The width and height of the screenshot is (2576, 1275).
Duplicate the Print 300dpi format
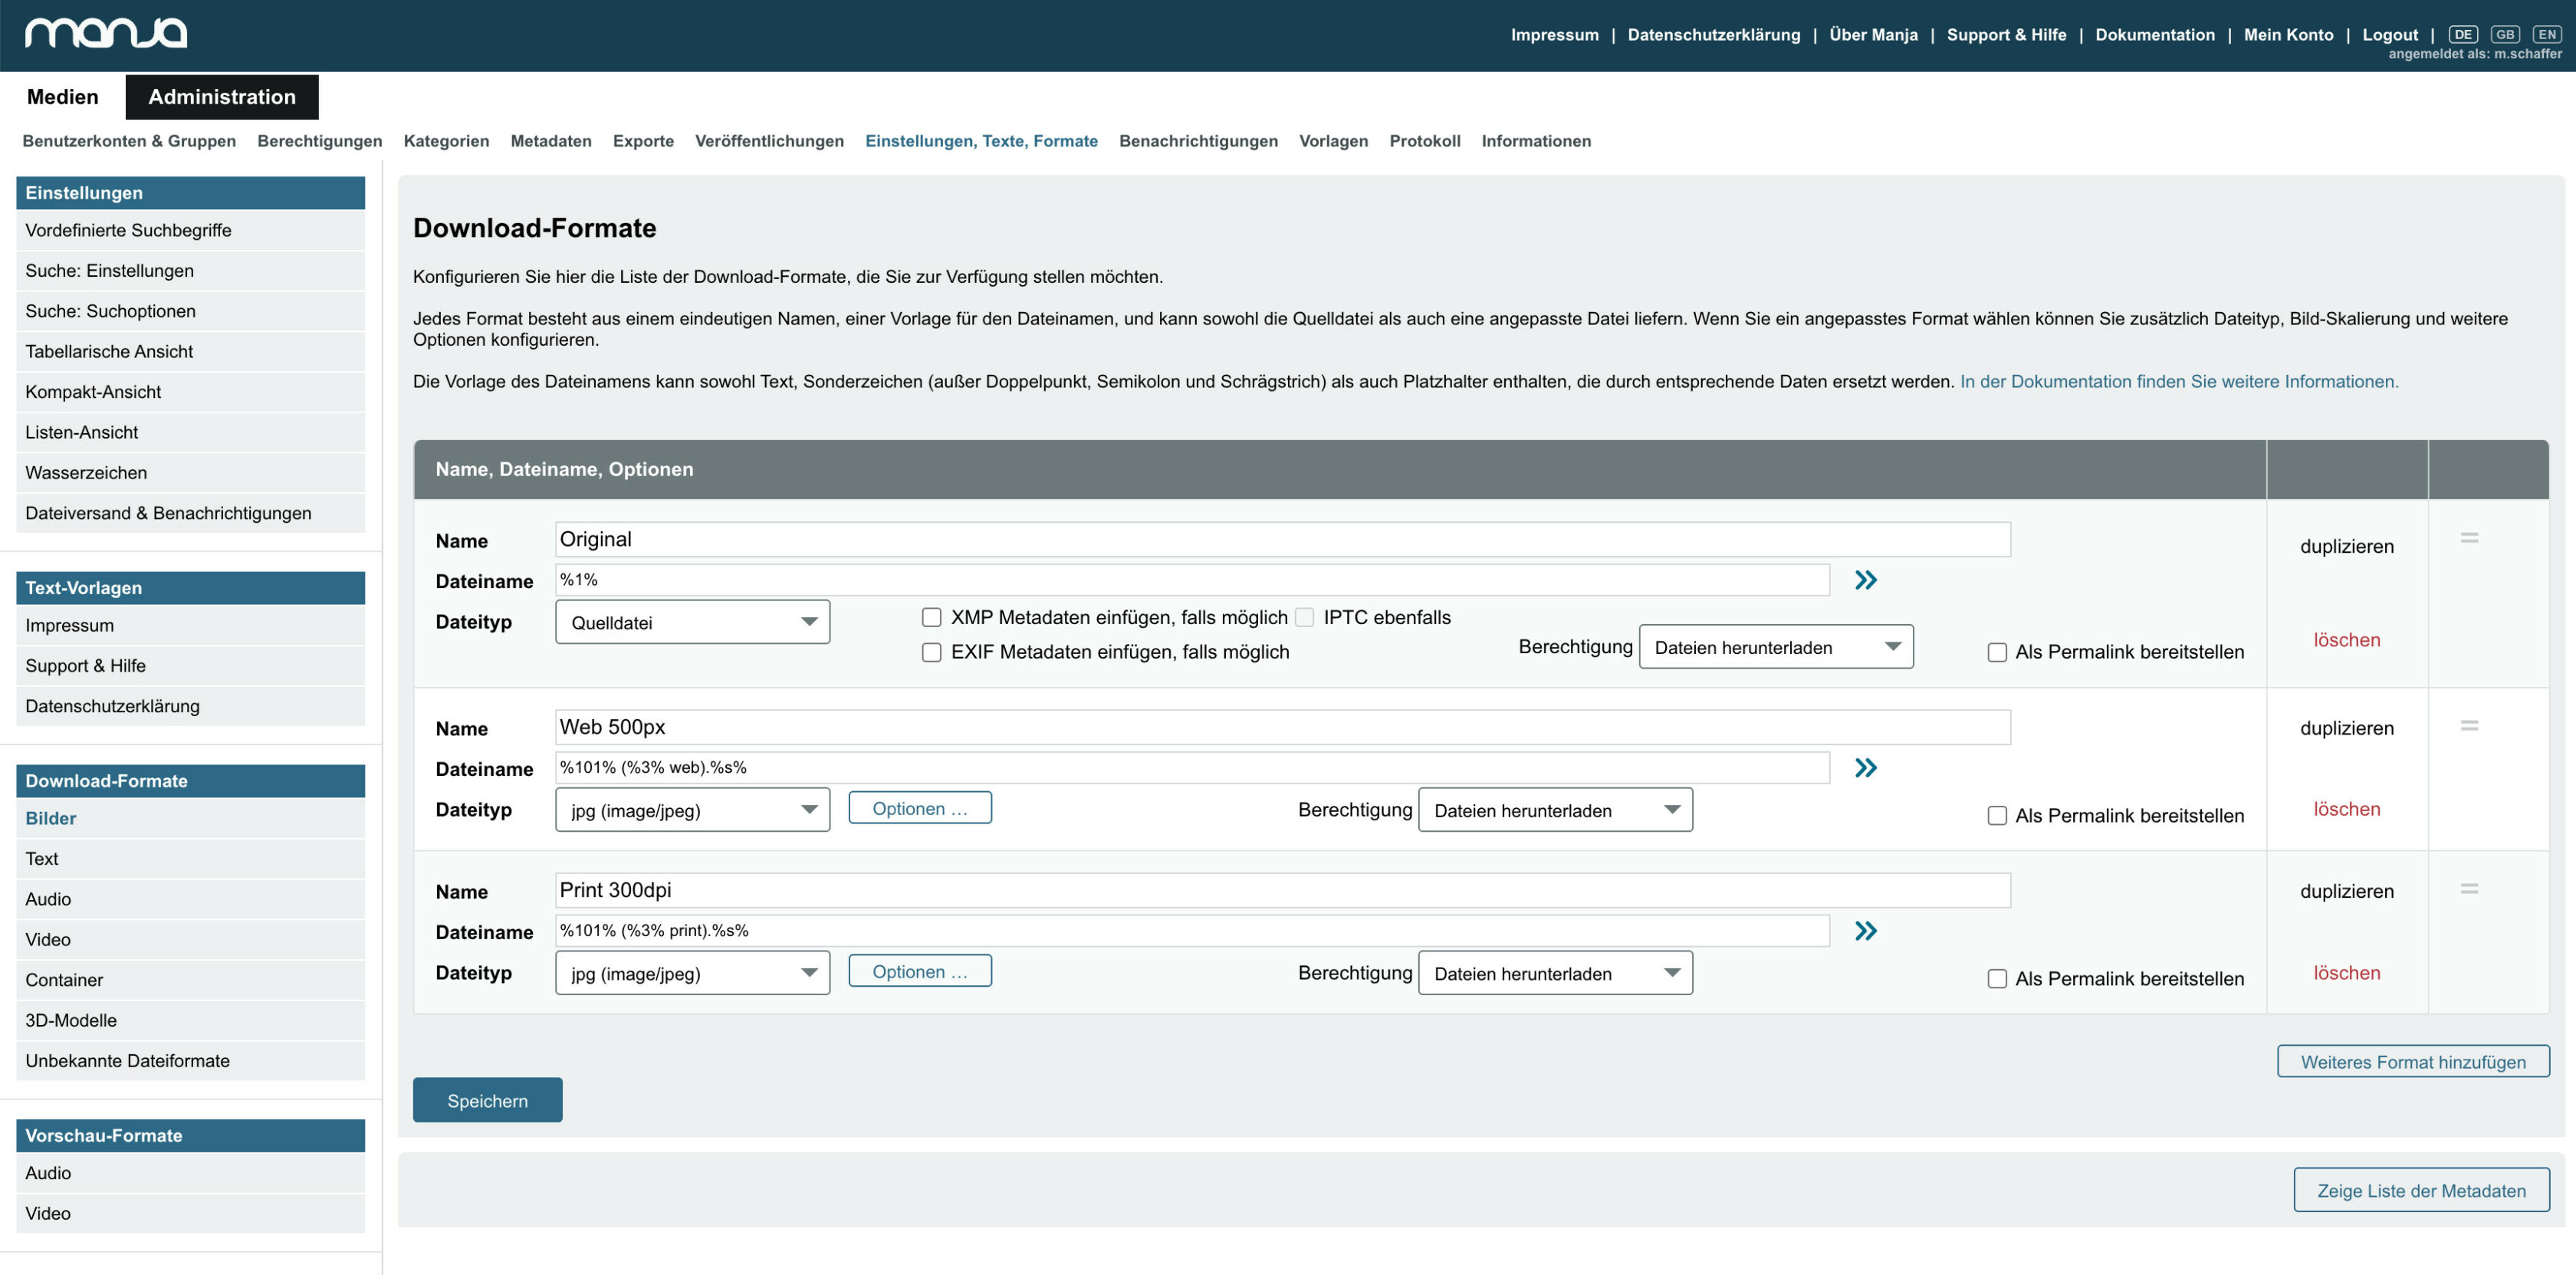point(2346,891)
